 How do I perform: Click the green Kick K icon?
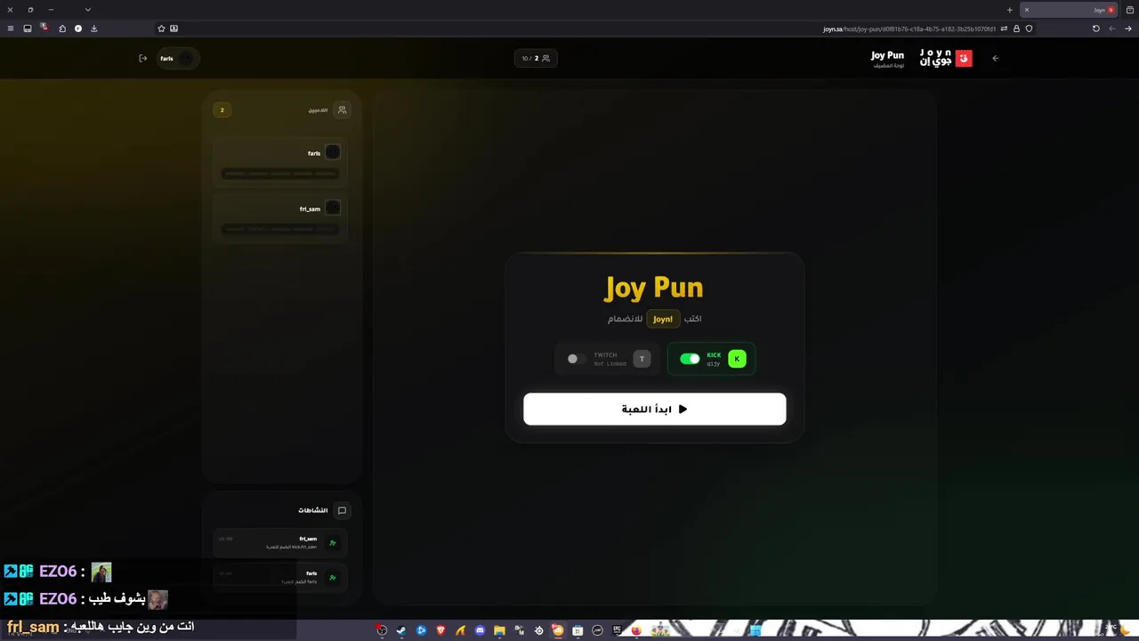coord(737,359)
